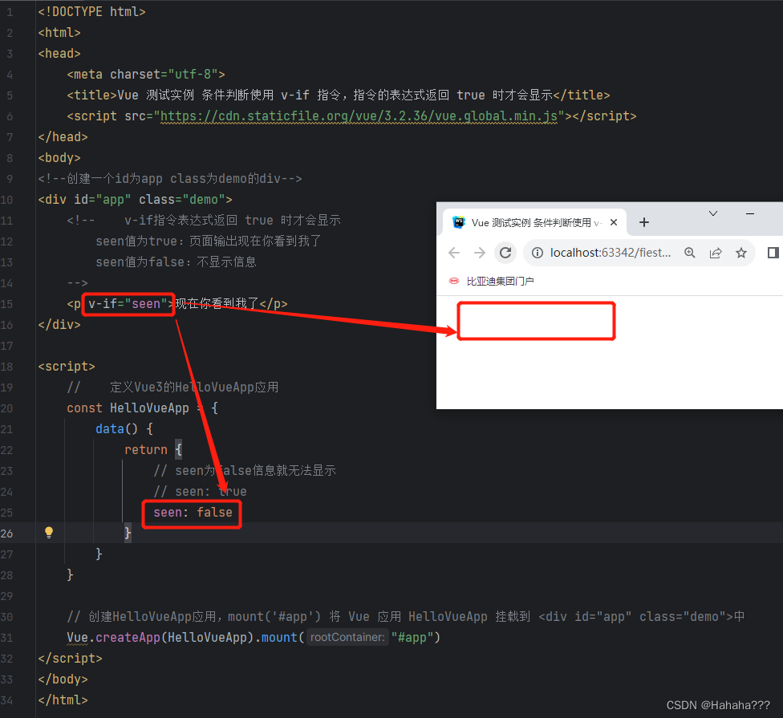This screenshot has height=718, width=783.
Task: Click the meta charset="utf-8" tag
Action: coord(146,75)
